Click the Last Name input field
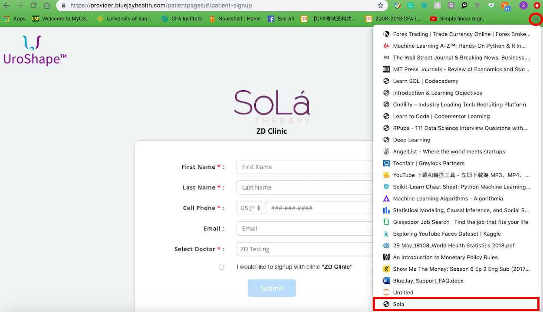Screen dimensions: 543x312 pos(304,187)
